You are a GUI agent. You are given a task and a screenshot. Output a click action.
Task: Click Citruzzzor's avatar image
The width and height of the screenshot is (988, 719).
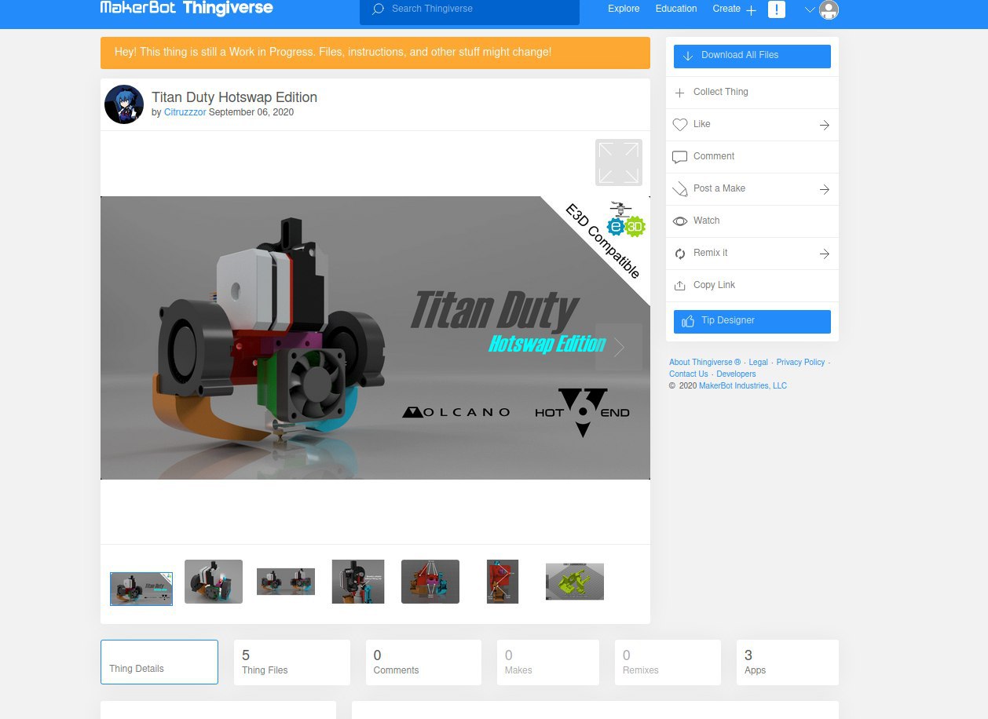(124, 104)
